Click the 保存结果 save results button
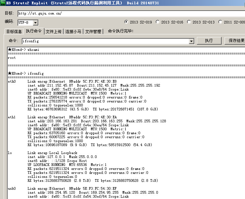This screenshot has height=199, width=245. [x=235, y=41]
